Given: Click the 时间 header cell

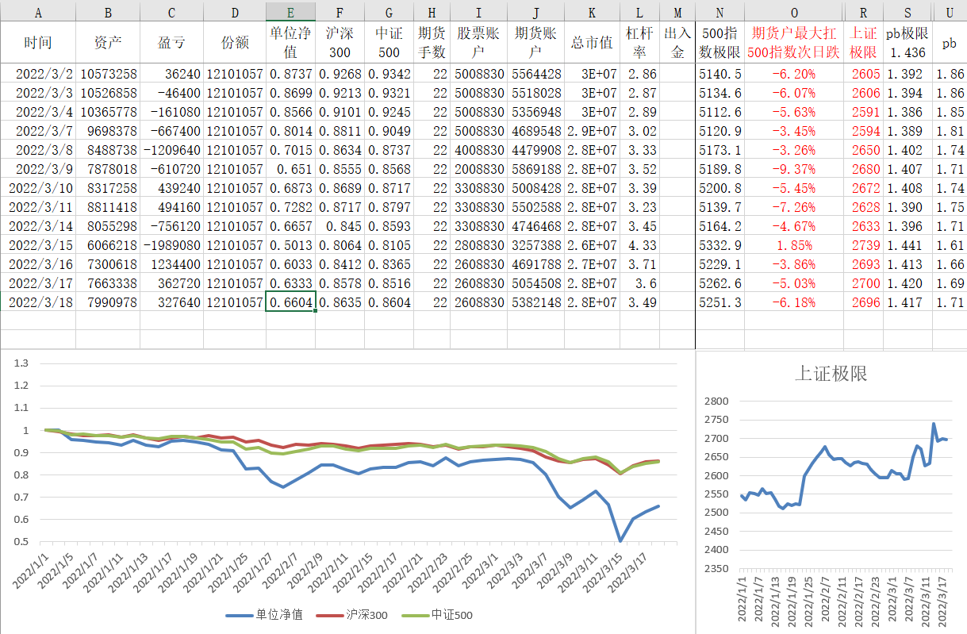Looking at the screenshot, I should pos(38,43).
